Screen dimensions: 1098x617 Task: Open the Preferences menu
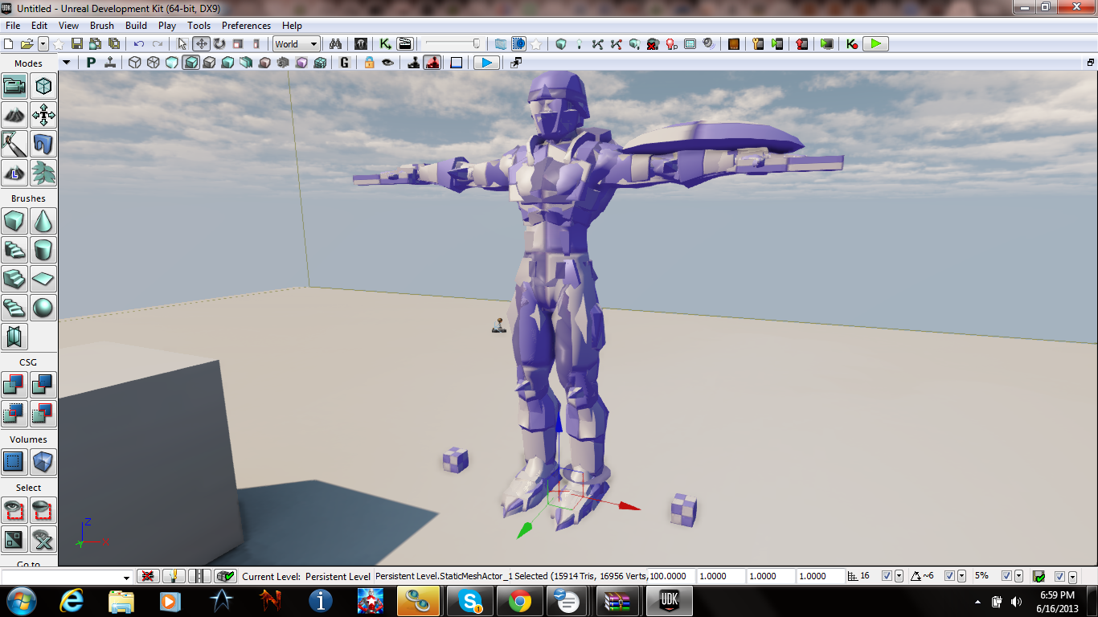tap(247, 26)
